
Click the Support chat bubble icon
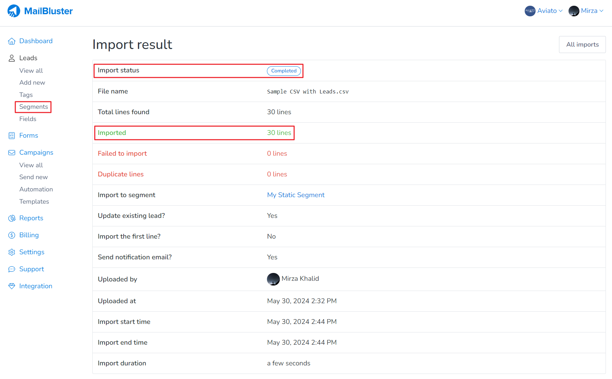click(x=12, y=269)
